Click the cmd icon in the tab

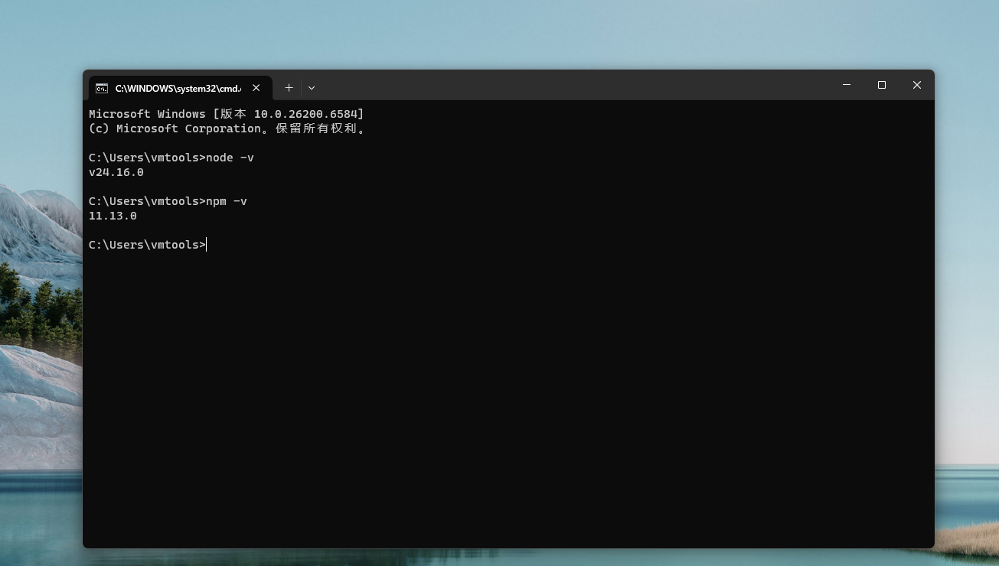click(x=101, y=88)
